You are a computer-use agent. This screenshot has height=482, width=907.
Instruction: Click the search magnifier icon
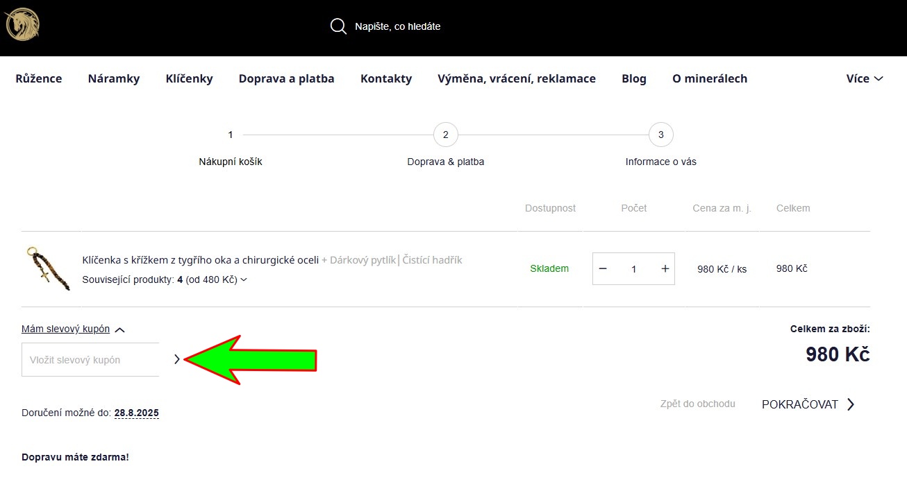(338, 26)
